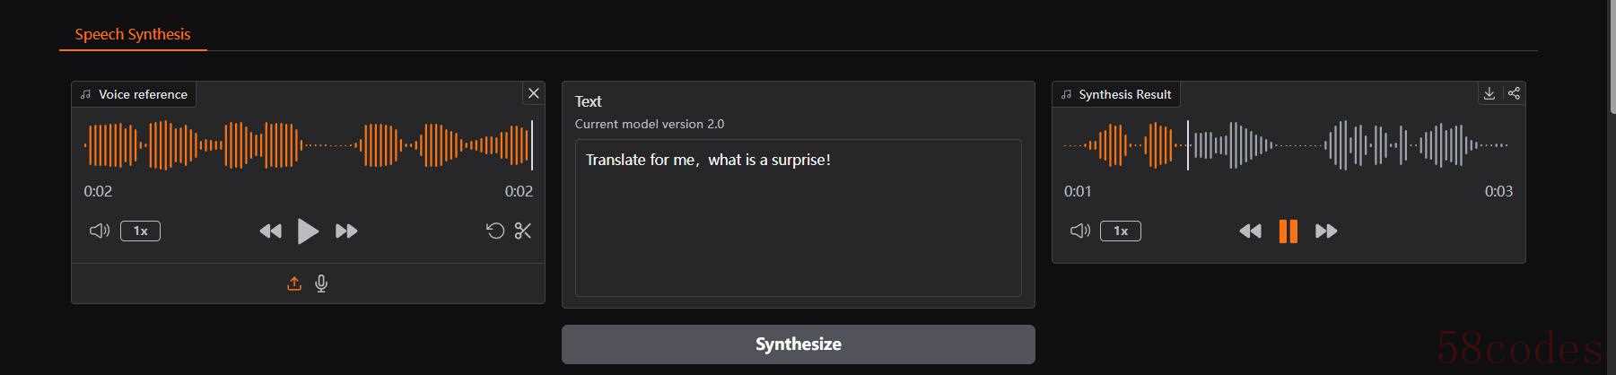Change voice reference playback speed 1x
The image size is (1616, 375).
[x=141, y=231]
